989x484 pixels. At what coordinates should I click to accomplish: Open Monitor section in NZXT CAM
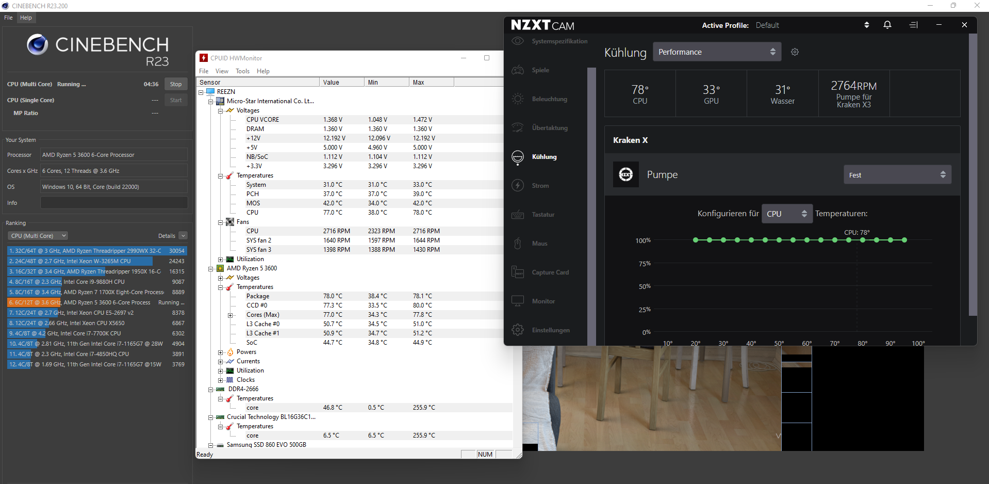543,301
